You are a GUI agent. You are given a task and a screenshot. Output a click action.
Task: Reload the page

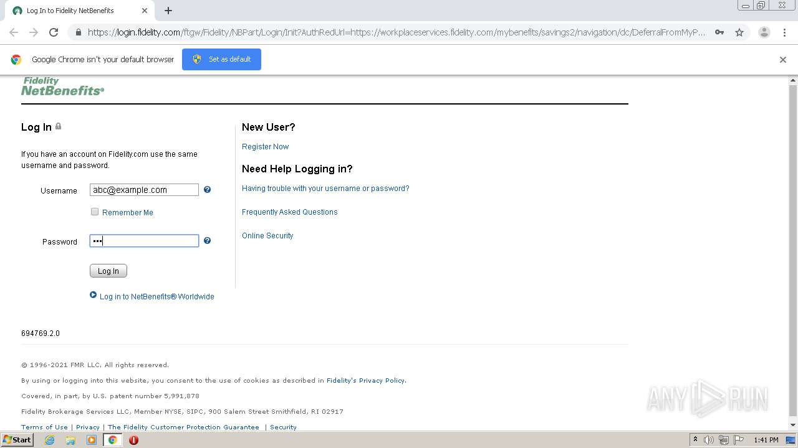(54, 32)
